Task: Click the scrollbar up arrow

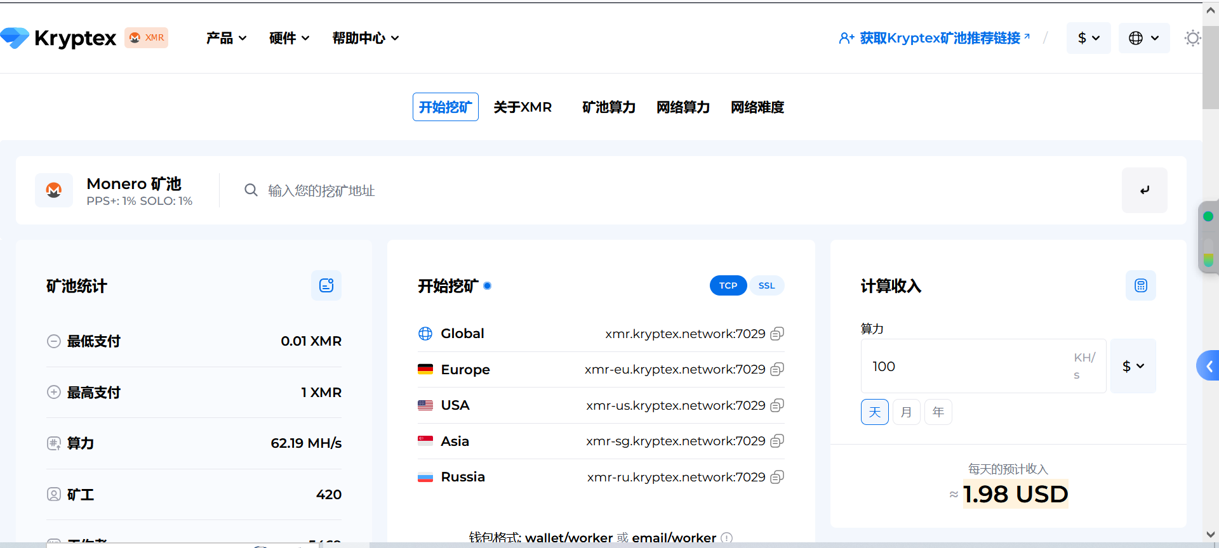Action: coord(1210,10)
